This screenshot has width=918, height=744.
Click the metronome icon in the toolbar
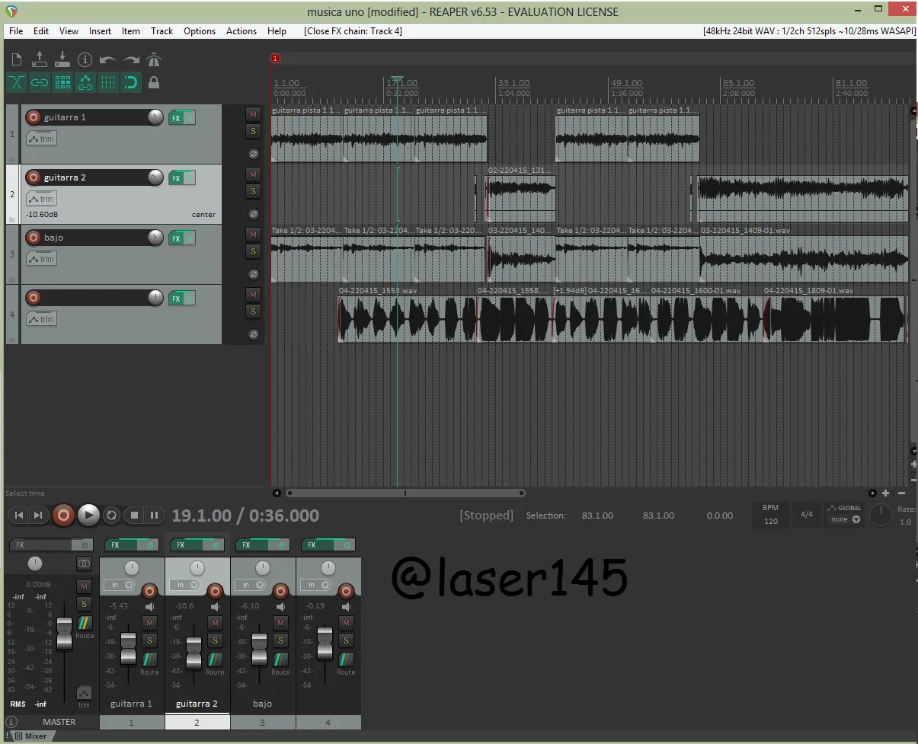click(154, 59)
